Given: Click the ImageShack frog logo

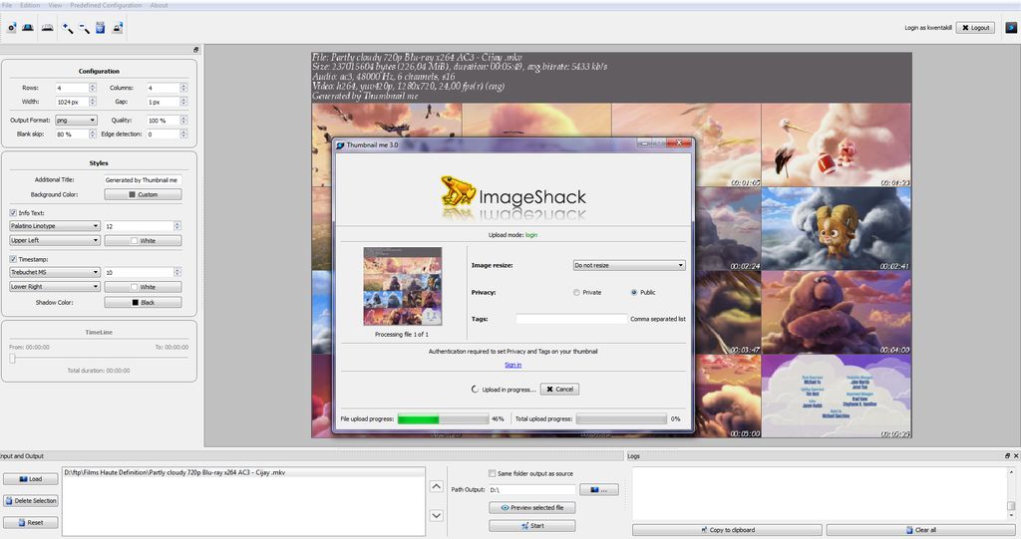Looking at the screenshot, I should pyautogui.click(x=458, y=190).
